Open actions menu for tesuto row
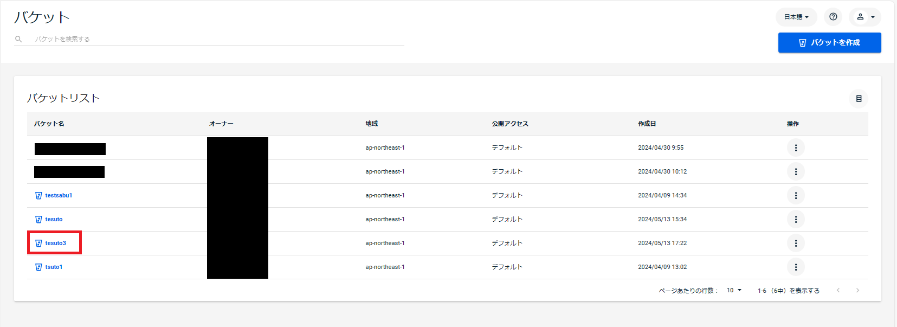 [795, 219]
